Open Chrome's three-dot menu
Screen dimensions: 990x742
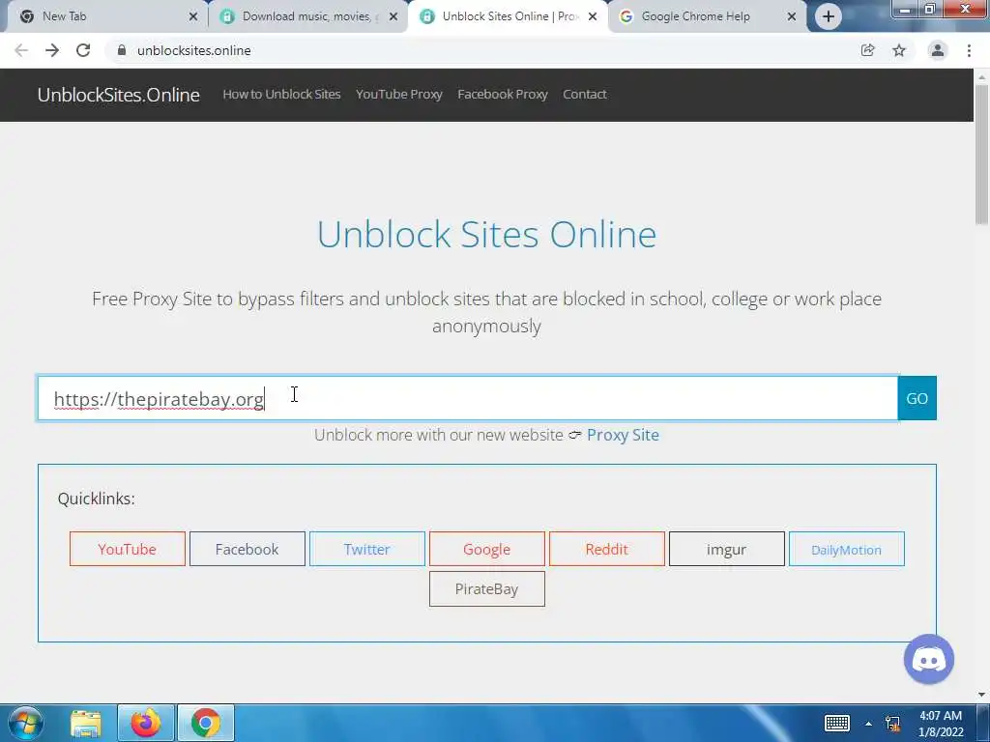[x=969, y=50]
